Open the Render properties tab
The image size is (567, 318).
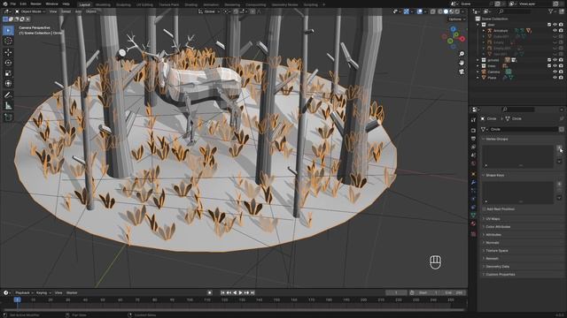473,130
